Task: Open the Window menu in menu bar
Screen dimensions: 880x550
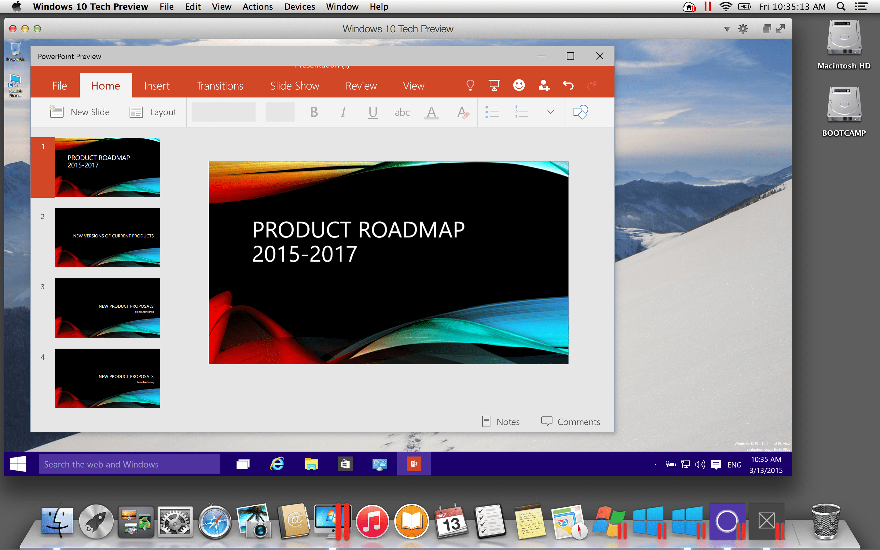Action: pyautogui.click(x=342, y=6)
